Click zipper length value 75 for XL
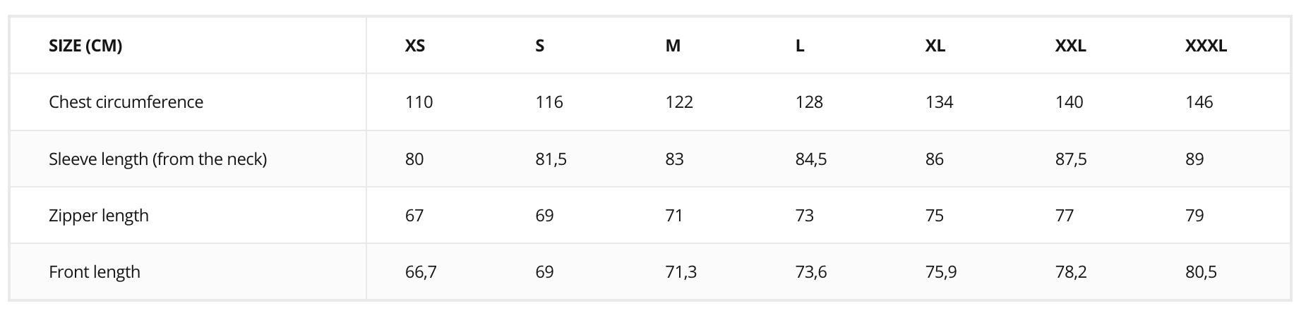This screenshot has width=1306, height=313. point(934,216)
